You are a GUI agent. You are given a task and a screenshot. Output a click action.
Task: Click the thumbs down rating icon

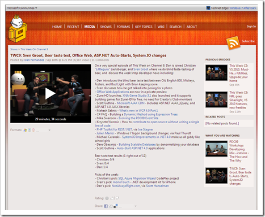coord(117,198)
